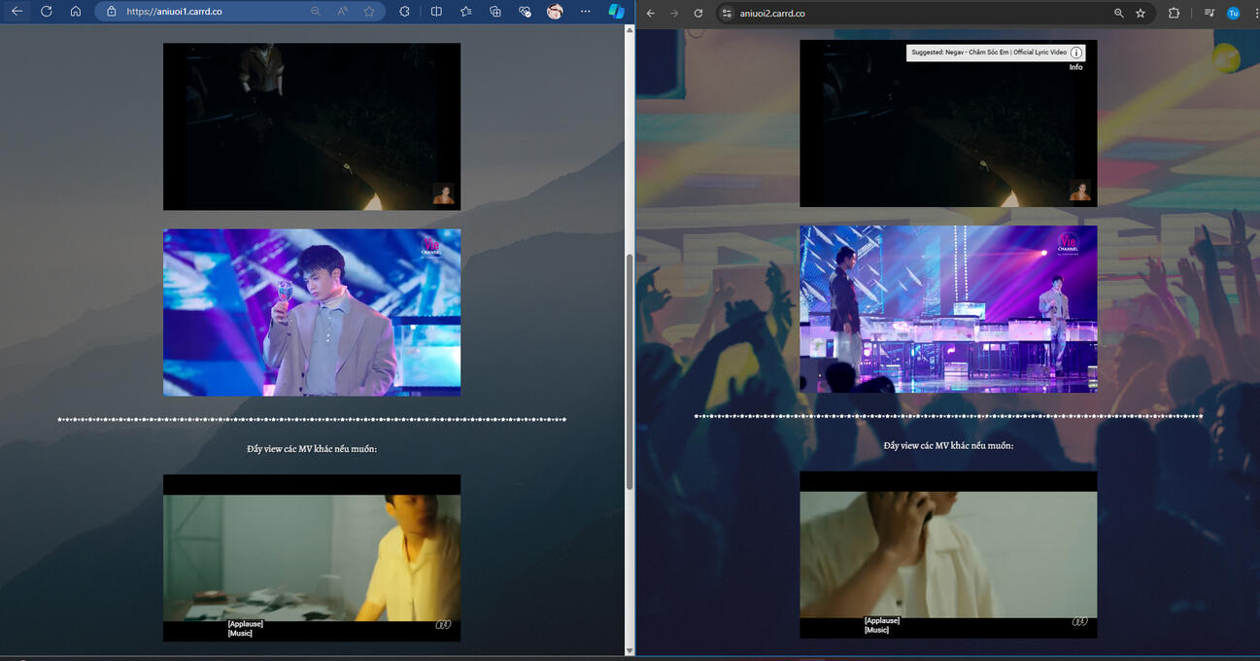Play the dark night video in Chrome
Viewport: 1260px width, 661px height.
click(948, 123)
